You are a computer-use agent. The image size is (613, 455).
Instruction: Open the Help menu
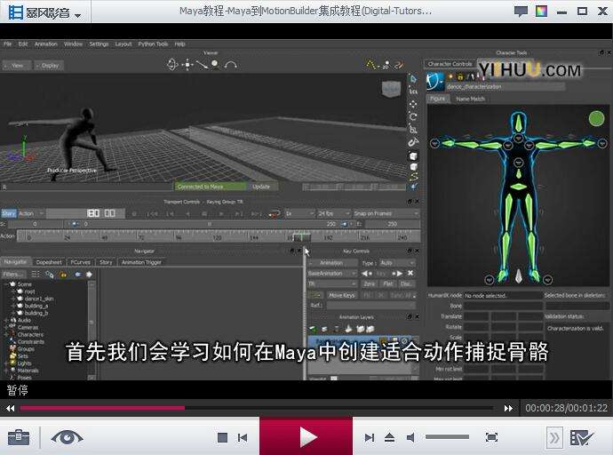[179, 44]
